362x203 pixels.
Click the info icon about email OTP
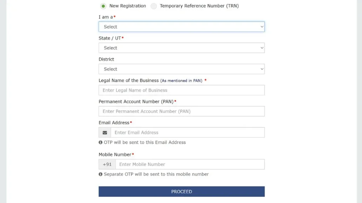pos(100,142)
